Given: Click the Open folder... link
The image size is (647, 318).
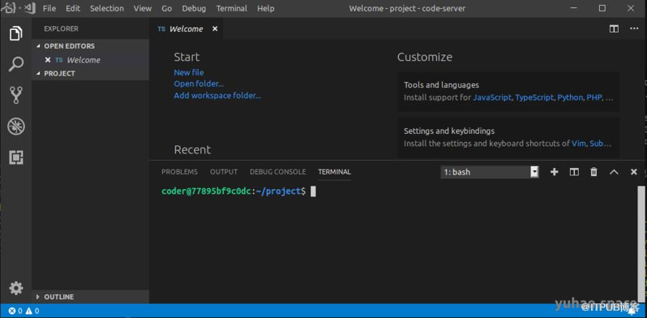Looking at the screenshot, I should click(x=199, y=84).
